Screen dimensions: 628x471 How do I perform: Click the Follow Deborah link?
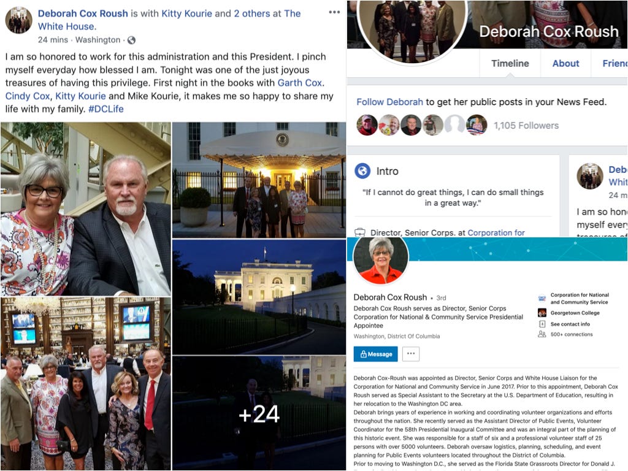(x=389, y=102)
